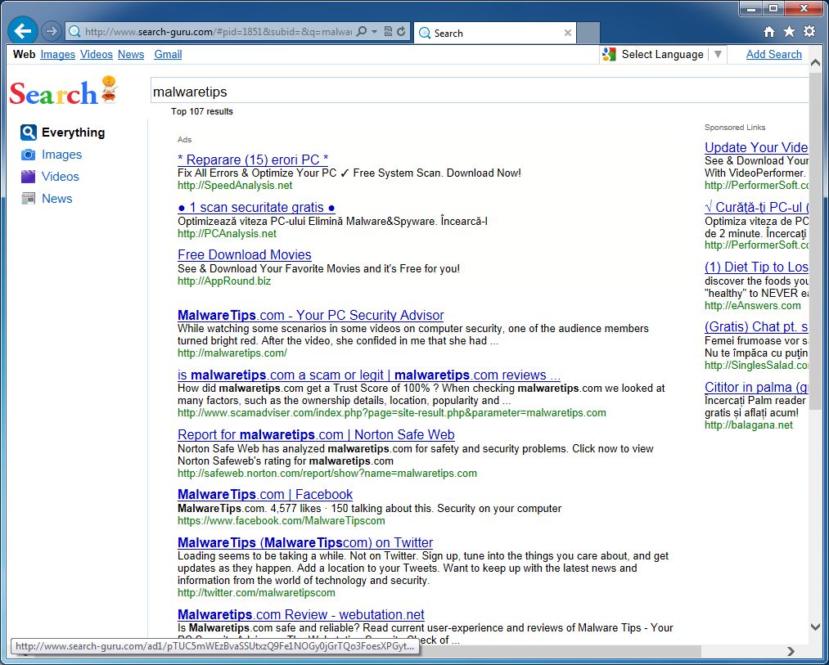This screenshot has height=665, width=829.
Task: Open the browser Home page icon
Action: (768, 30)
